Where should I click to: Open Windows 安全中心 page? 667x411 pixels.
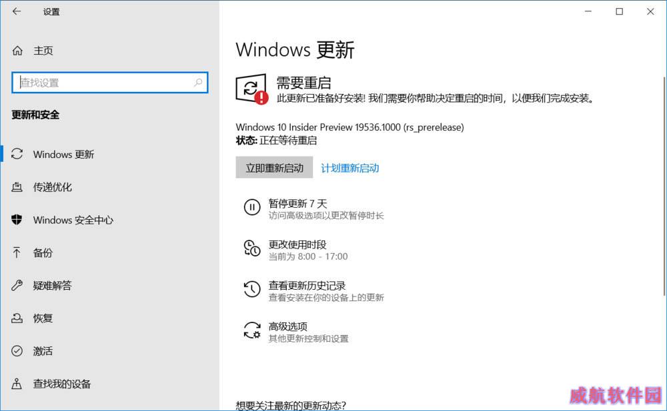(x=73, y=220)
